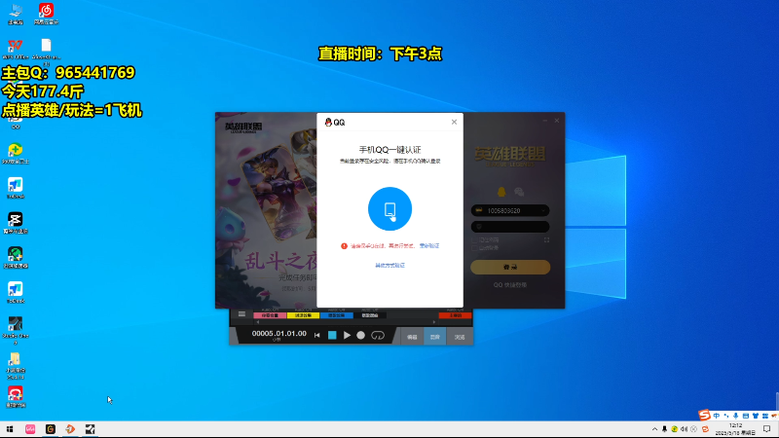Viewport: 779px width, 438px height.
Task: Click the blue phone verification icon in QQ dialog
Action: [x=389, y=208]
